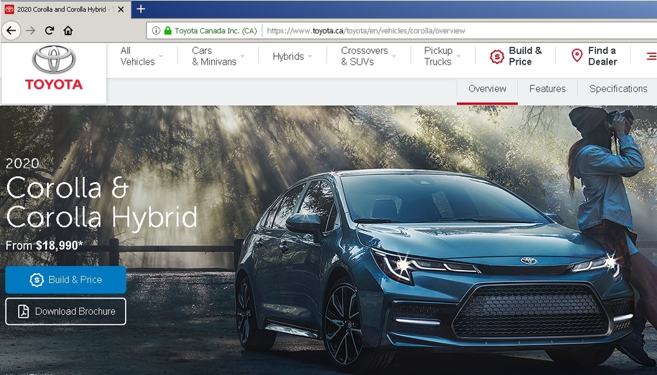Screen dimensions: 657x375
Task: Click Toyota Canada Inc. (CA) certificate label
Action: pyautogui.click(x=216, y=31)
